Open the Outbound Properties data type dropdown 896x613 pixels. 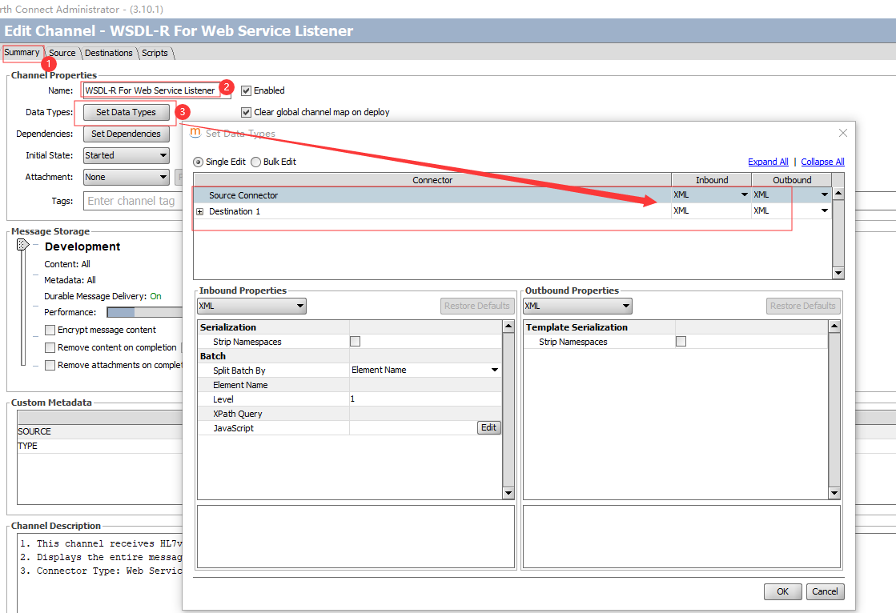pos(577,306)
